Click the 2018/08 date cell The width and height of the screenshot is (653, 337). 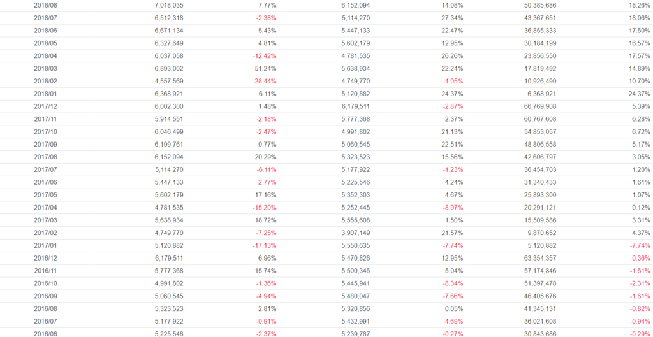point(45,5)
